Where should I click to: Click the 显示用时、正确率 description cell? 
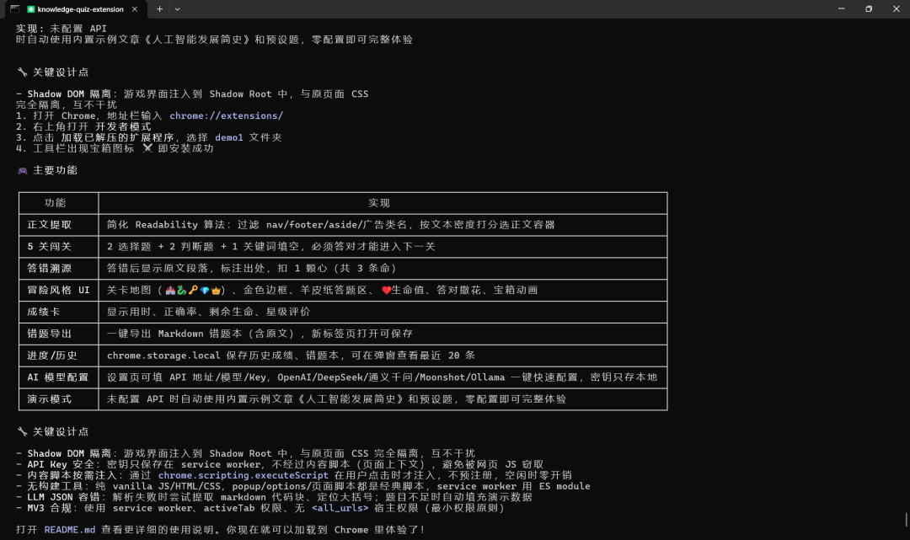383,312
